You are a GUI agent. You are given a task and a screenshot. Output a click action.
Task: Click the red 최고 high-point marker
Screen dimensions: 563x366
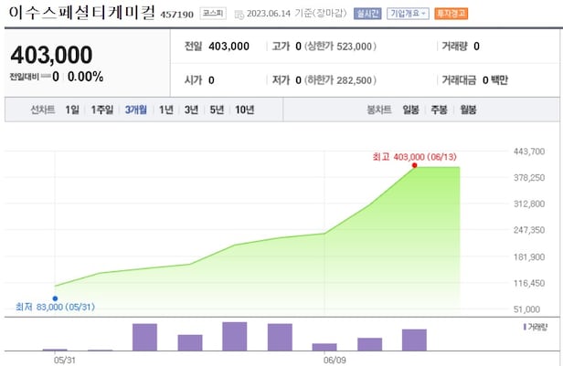click(x=415, y=165)
